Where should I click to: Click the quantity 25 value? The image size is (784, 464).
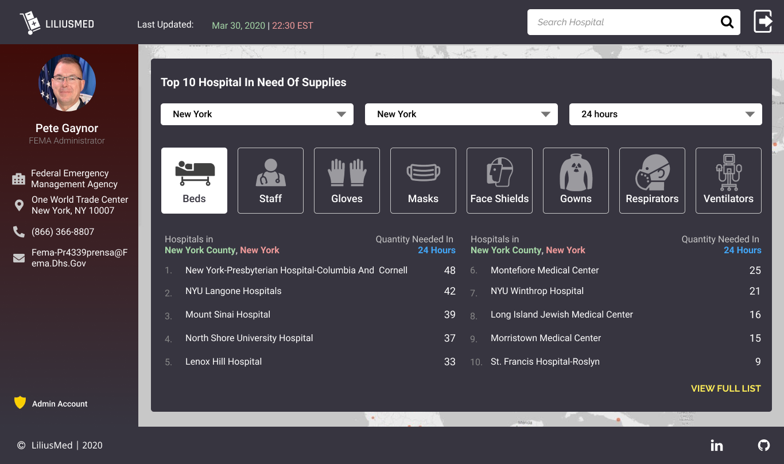pos(755,270)
